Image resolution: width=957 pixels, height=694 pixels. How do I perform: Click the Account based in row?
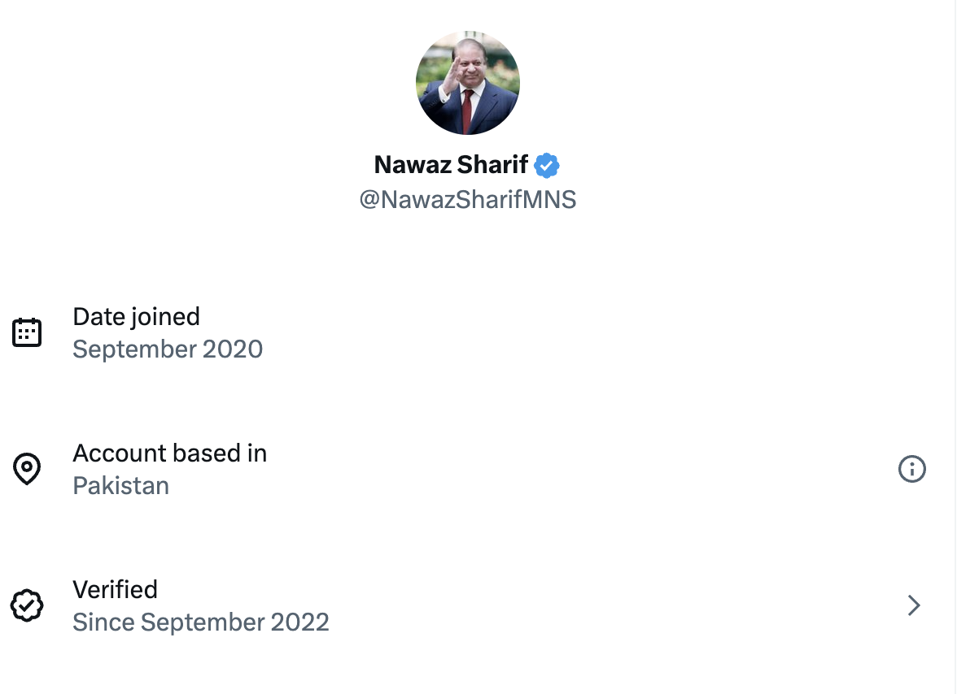(x=407, y=469)
